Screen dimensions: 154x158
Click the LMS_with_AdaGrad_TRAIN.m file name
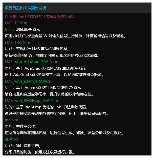[31, 62]
